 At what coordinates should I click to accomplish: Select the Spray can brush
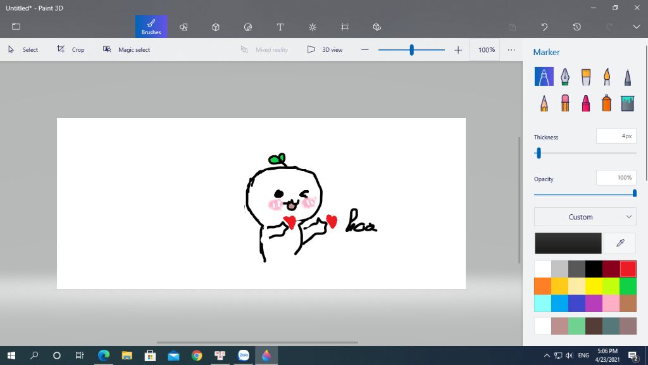pos(607,103)
